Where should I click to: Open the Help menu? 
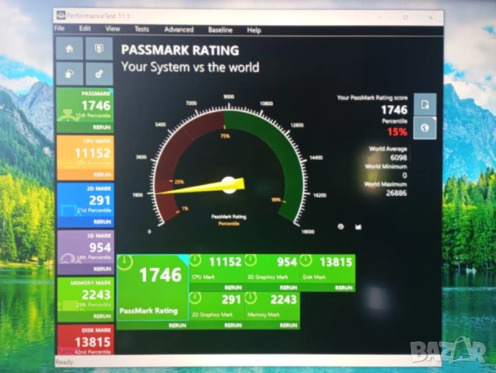click(x=253, y=30)
